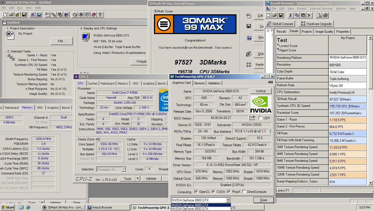
Task: Open Result Browser via 3DMark toolbar magnifier icon
Action: pos(38,15)
